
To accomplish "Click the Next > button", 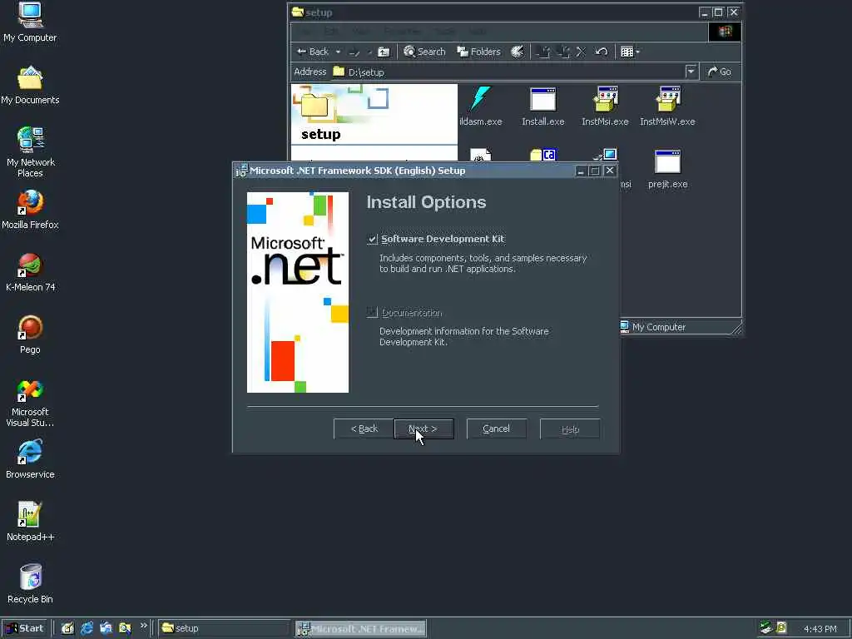I will pyautogui.click(x=424, y=428).
